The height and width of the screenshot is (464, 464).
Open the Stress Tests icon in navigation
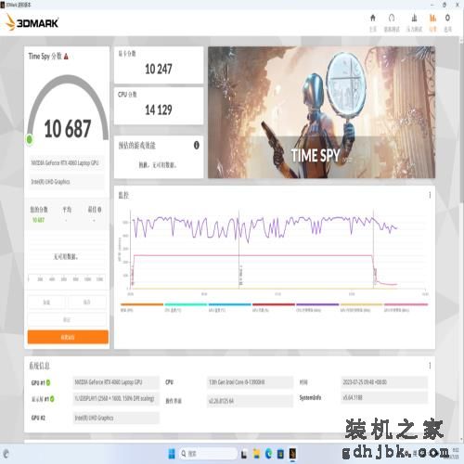click(414, 19)
